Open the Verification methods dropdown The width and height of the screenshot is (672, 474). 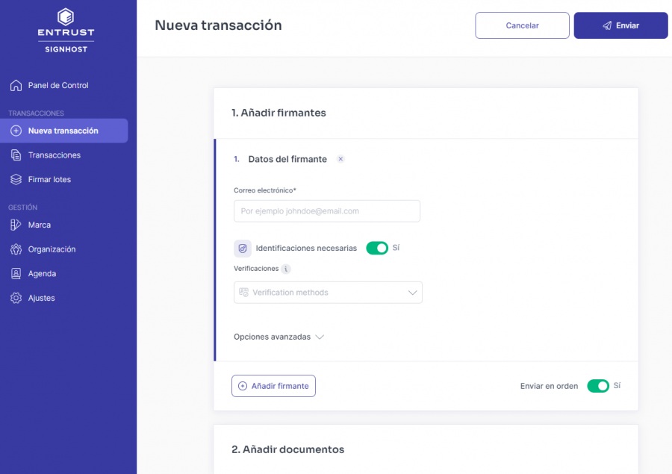click(x=328, y=292)
